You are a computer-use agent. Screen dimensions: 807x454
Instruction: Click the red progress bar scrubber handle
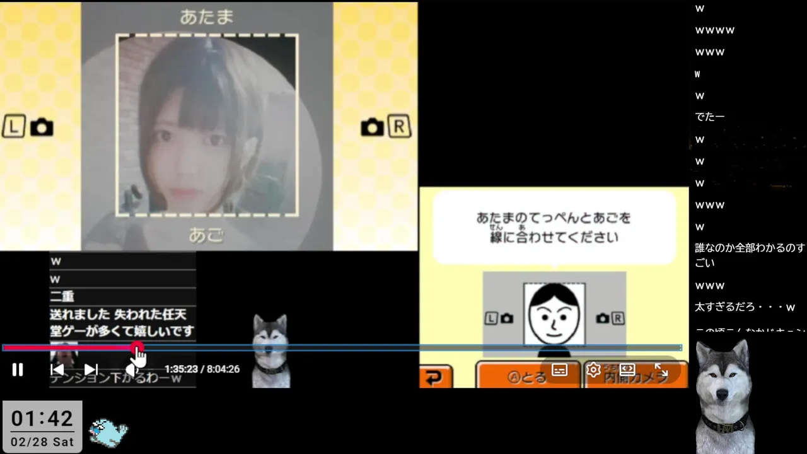(x=137, y=347)
